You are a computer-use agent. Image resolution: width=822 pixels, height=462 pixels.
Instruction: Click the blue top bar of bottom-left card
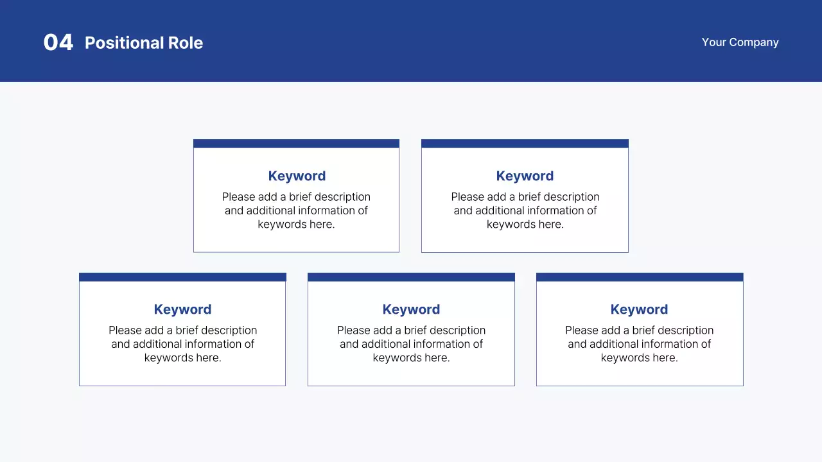pyautogui.click(x=182, y=277)
